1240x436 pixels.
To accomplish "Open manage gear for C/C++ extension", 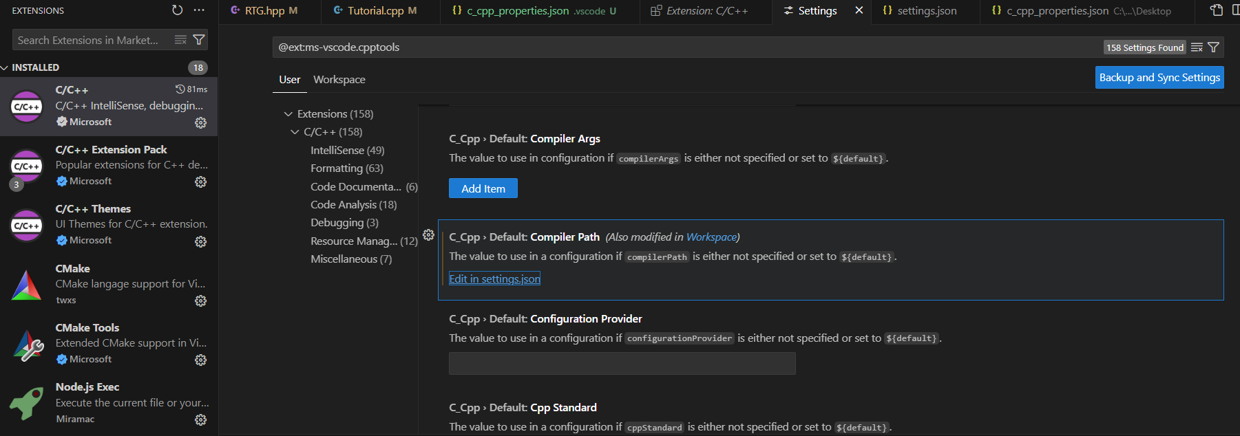I will pyautogui.click(x=200, y=122).
